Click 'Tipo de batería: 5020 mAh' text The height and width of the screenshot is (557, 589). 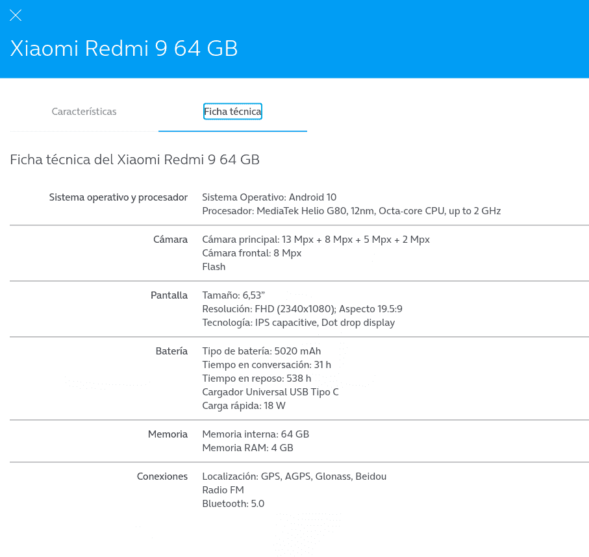pos(262,351)
